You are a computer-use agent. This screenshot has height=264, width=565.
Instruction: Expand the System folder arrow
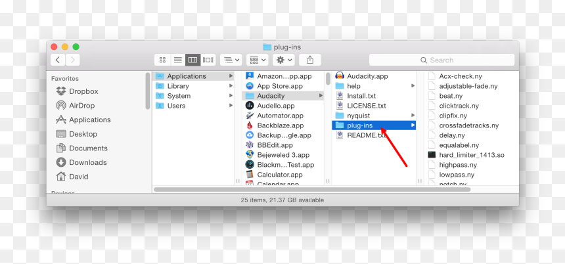coord(231,96)
